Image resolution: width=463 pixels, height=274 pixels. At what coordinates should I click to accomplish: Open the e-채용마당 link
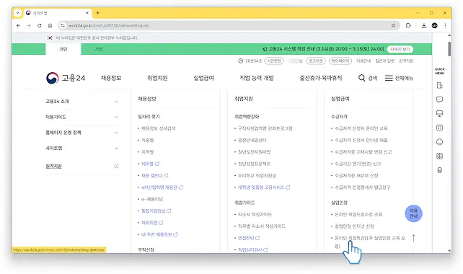pyautogui.click(x=152, y=199)
